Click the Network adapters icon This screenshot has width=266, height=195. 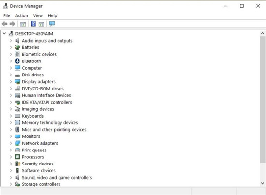tap(17, 143)
